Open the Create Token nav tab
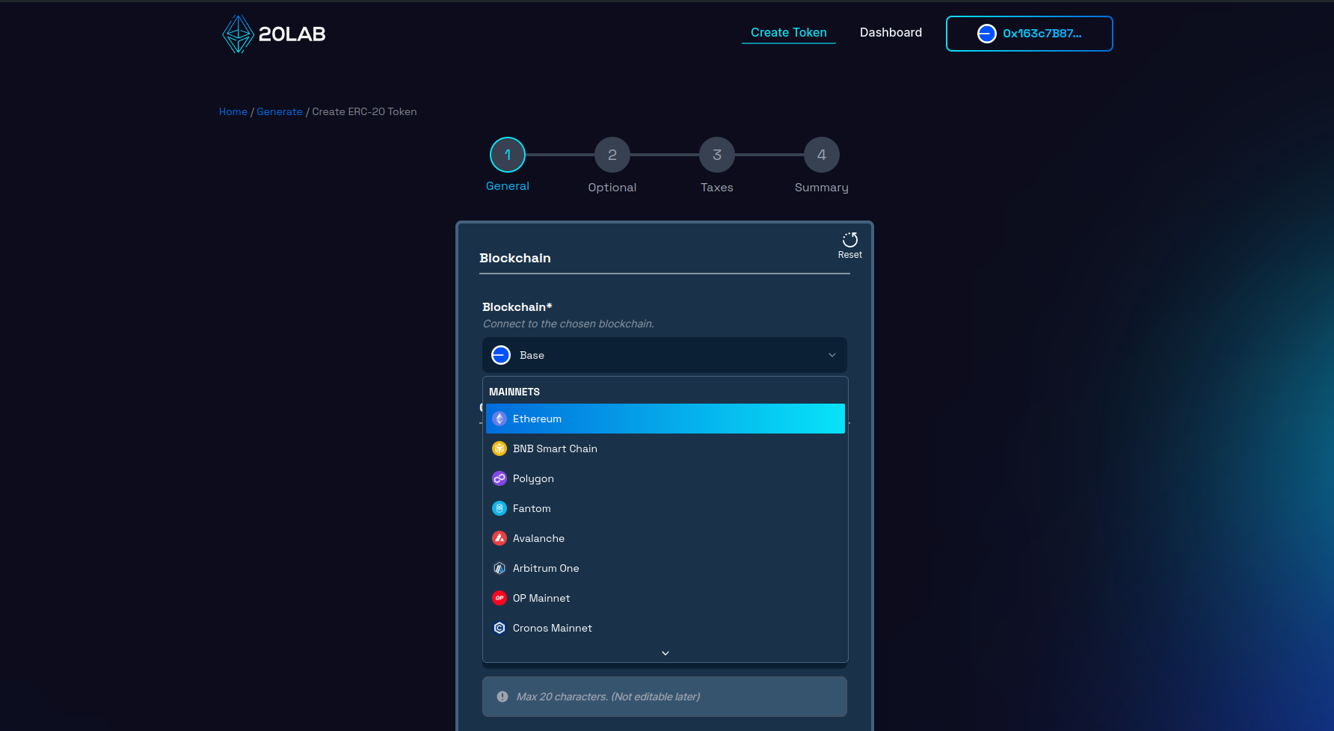 [789, 33]
